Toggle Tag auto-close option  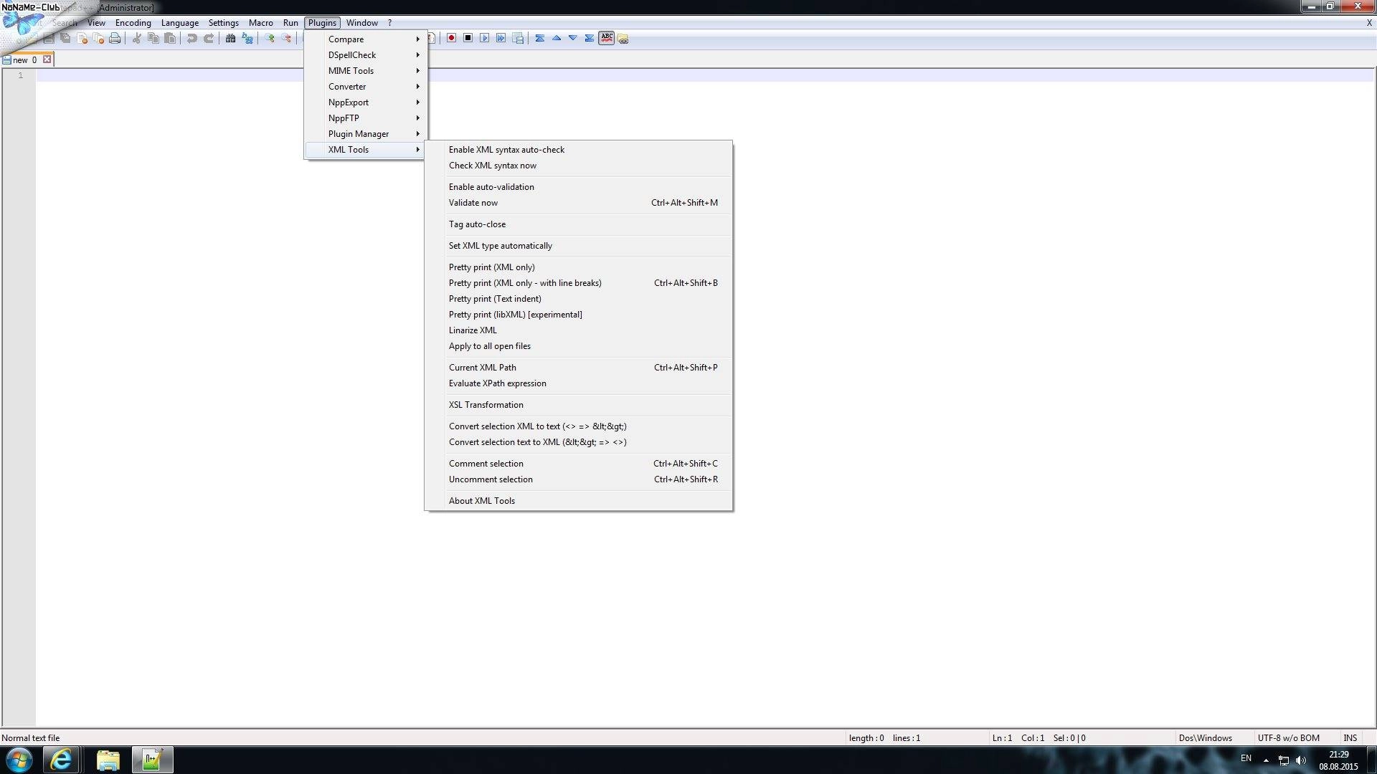coord(578,224)
